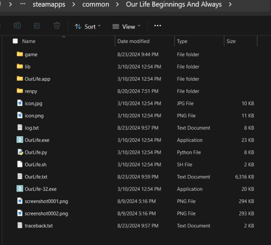Select the file name OurLife.exe
Image resolution: width=271 pixels, height=245 pixels.
click(37, 140)
